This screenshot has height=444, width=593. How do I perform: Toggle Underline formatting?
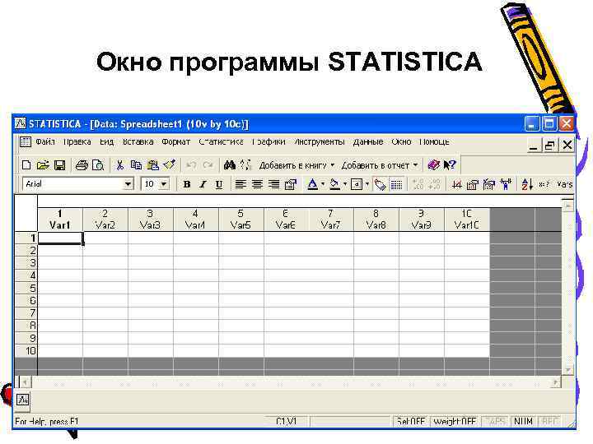point(218,184)
